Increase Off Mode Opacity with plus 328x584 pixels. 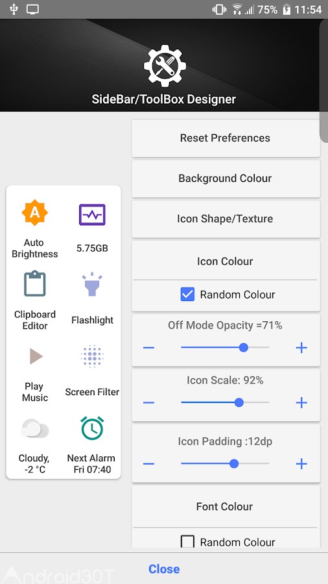(301, 348)
